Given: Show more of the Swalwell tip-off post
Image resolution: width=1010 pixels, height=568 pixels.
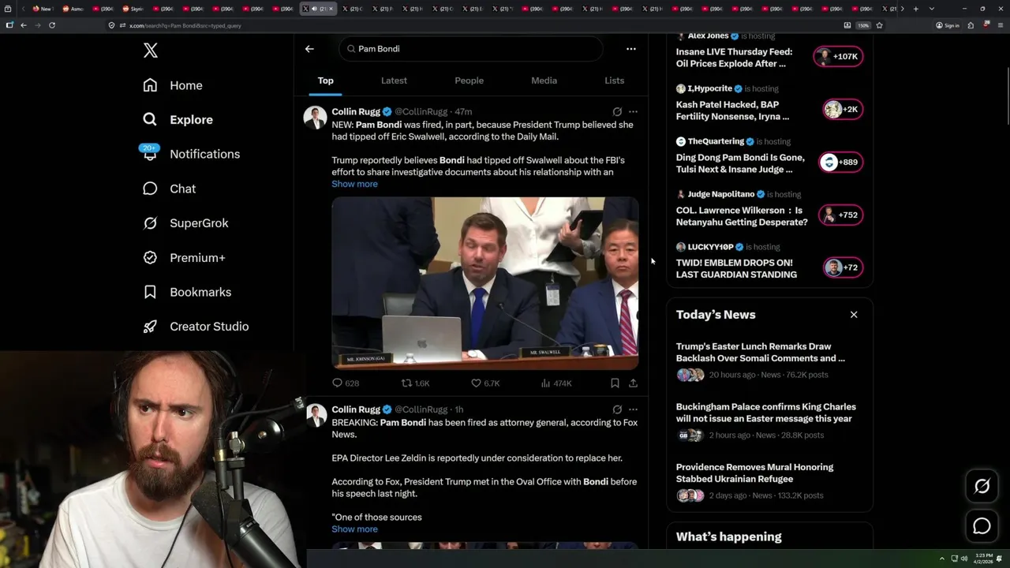Looking at the screenshot, I should tap(354, 184).
